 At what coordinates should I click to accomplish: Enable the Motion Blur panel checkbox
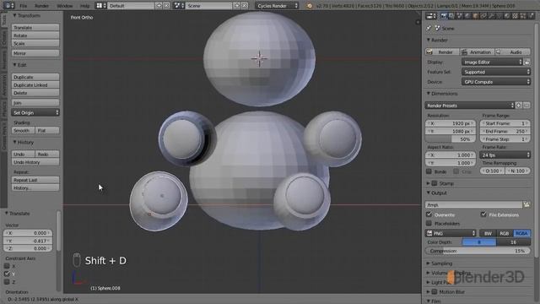pyautogui.click(x=435, y=291)
